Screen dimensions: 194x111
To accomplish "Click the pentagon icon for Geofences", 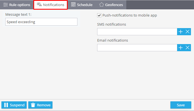I will (x=102, y=5).
